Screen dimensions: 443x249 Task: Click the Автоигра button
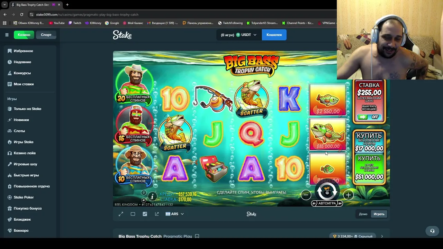(x=327, y=203)
